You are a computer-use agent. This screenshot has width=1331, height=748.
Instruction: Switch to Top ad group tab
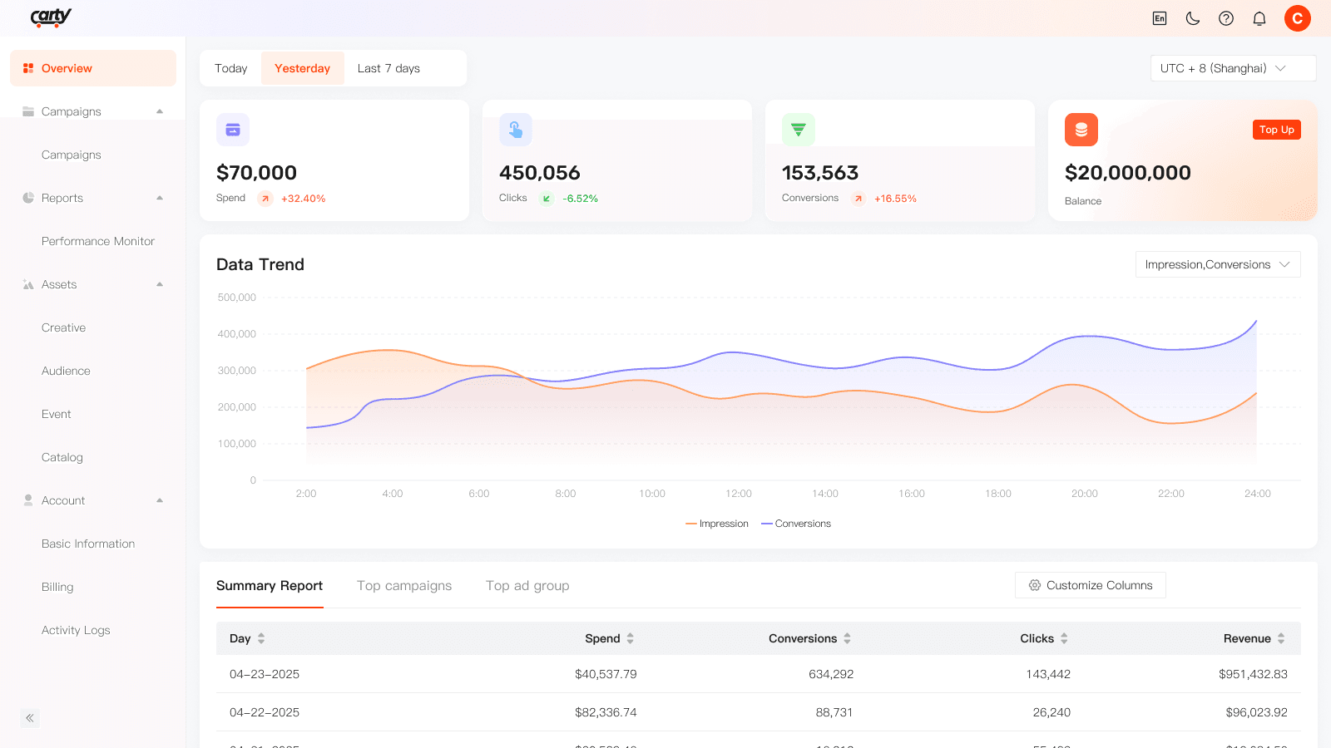[x=527, y=585]
